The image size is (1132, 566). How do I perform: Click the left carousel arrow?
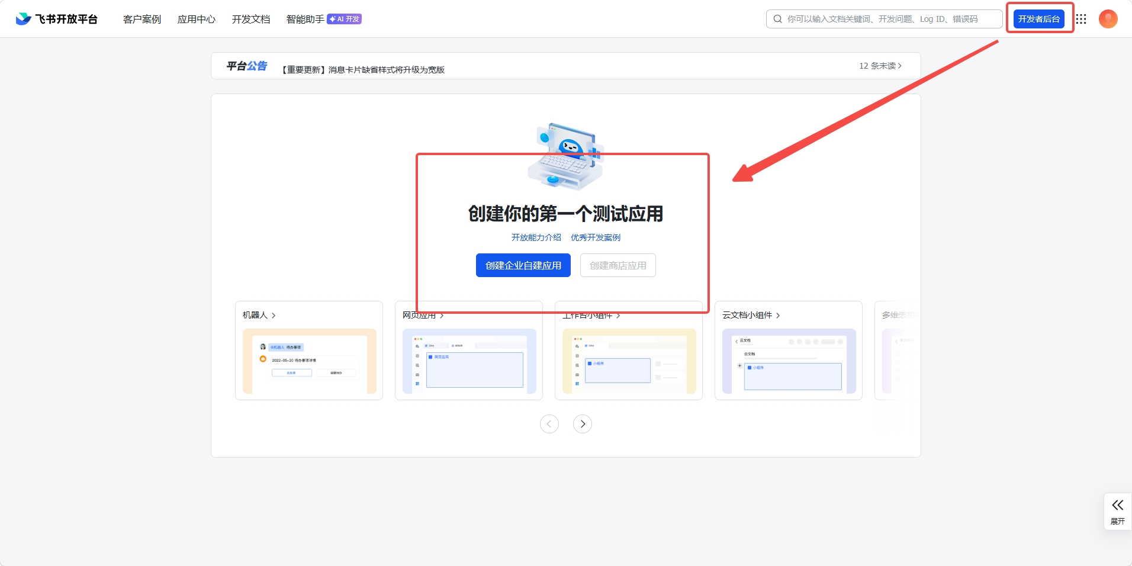[x=549, y=423]
